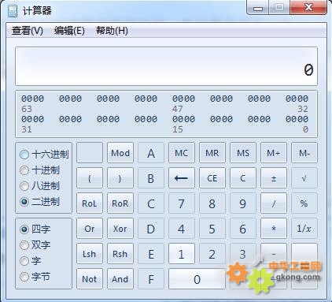Click the calculator icon in title bar
332x302 pixels.
13,11
